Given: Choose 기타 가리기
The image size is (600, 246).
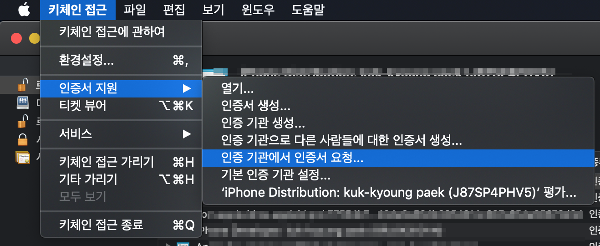Looking at the screenshot, I should [121, 179].
